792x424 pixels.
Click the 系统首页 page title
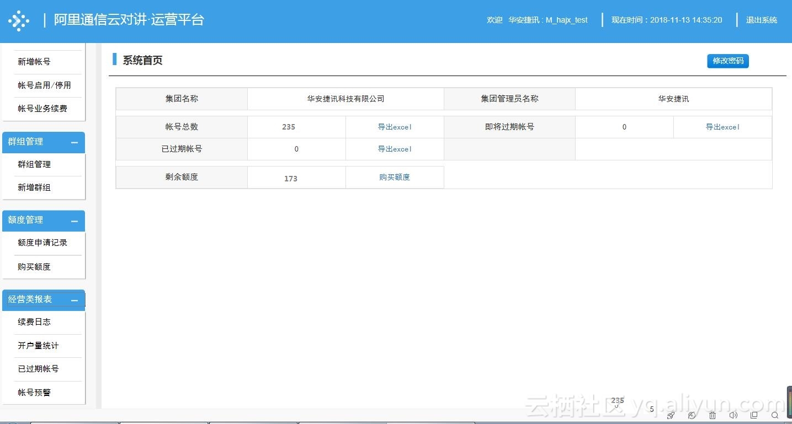(x=142, y=61)
